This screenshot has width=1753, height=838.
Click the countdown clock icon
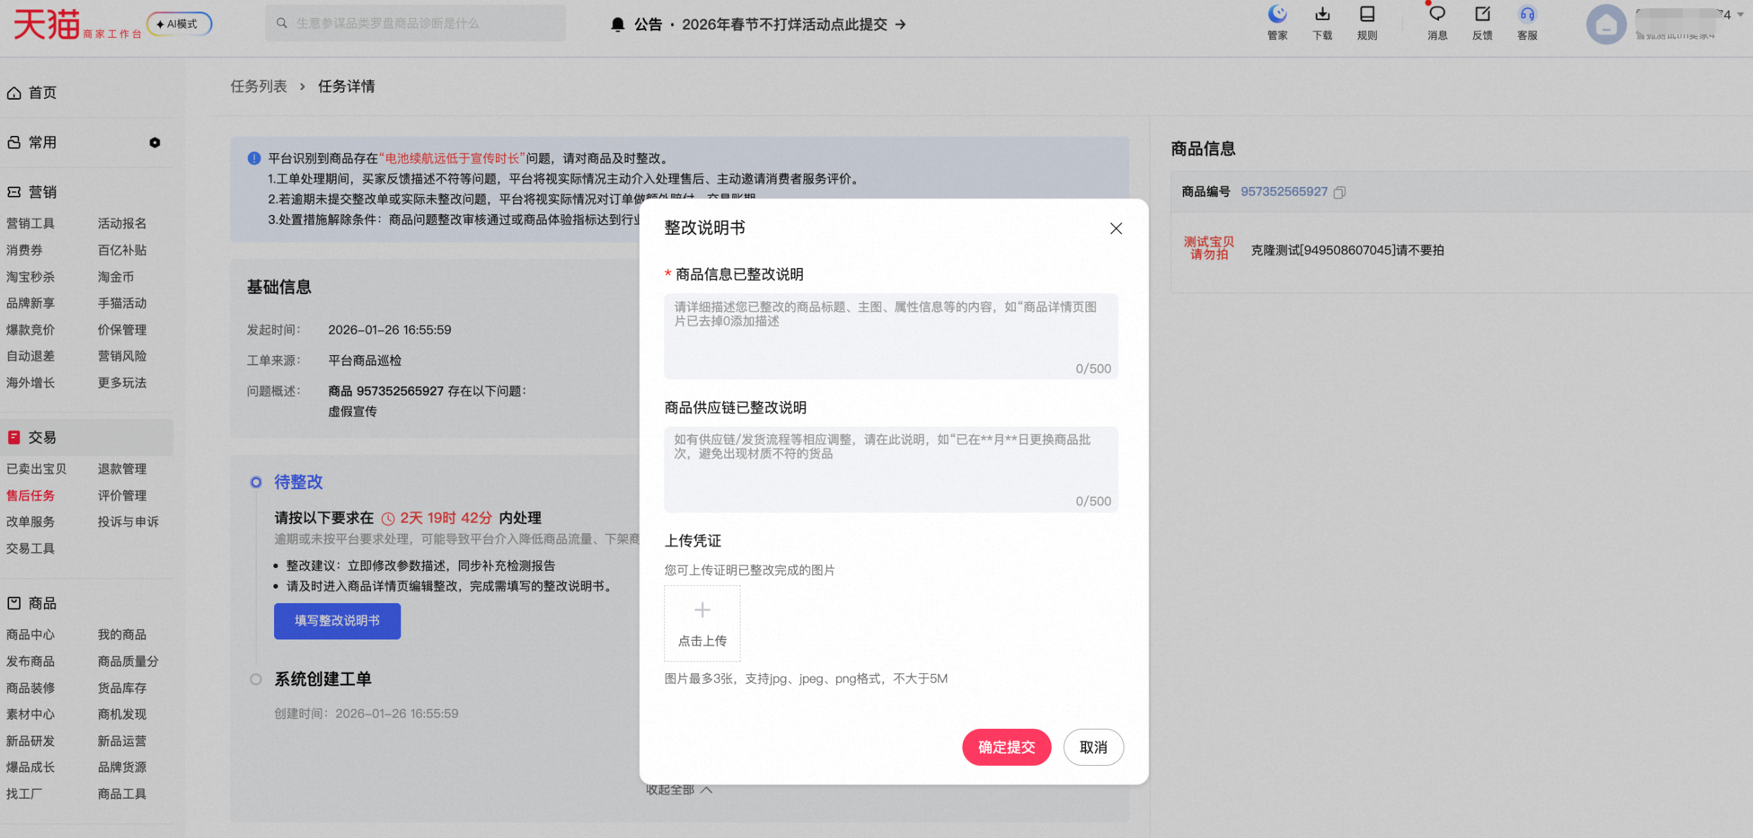388,519
